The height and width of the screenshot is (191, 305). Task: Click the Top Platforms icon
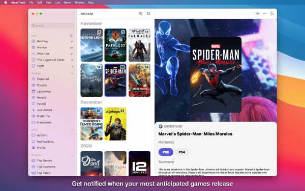pyautogui.click(x=34, y=167)
